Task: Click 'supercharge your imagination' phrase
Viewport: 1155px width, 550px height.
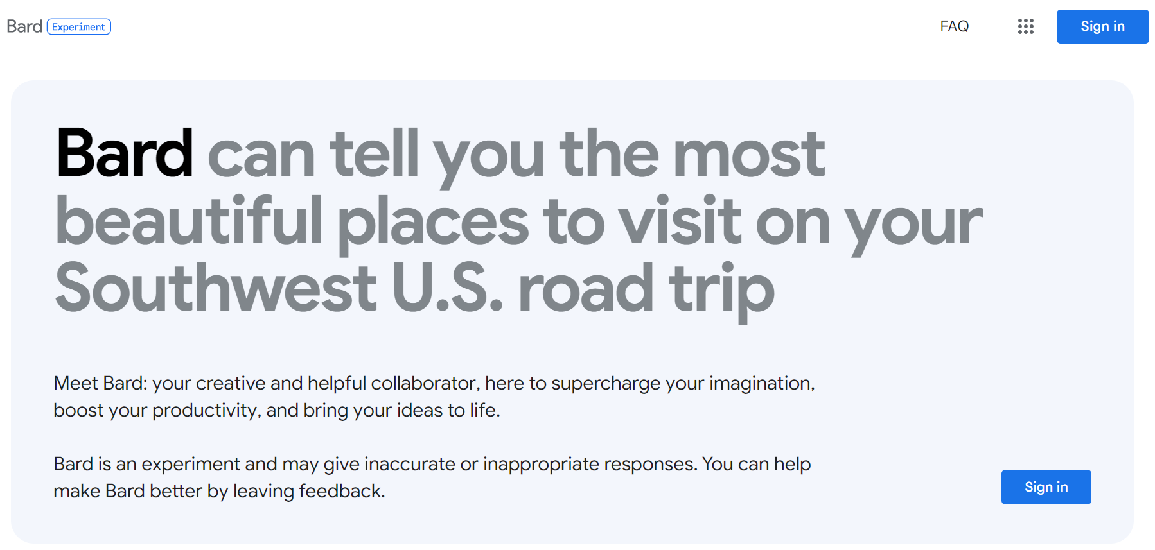Action: tap(682, 383)
